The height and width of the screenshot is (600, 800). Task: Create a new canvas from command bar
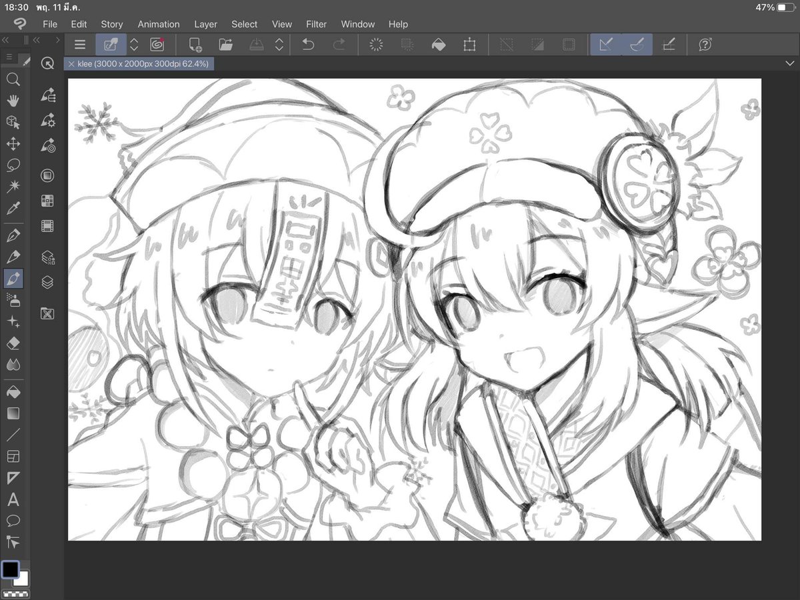coord(195,45)
